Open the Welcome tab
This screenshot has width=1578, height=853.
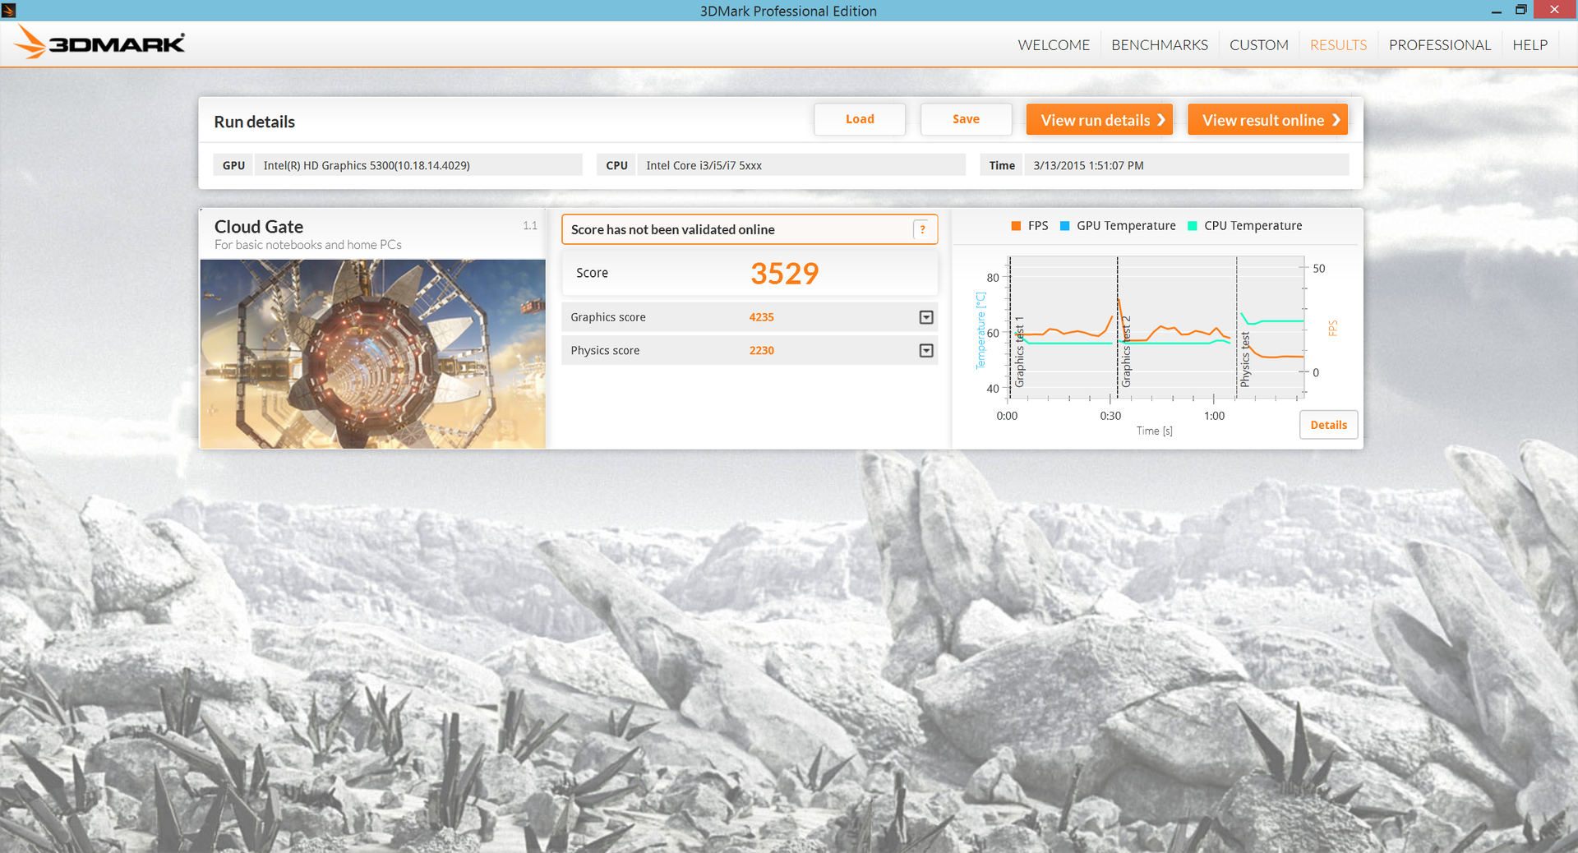1054,45
